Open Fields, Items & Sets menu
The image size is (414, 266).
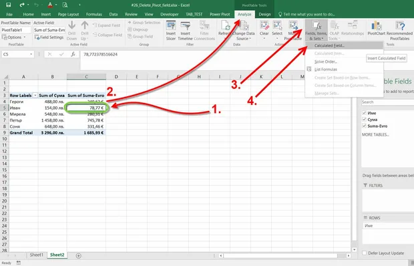tap(316, 31)
